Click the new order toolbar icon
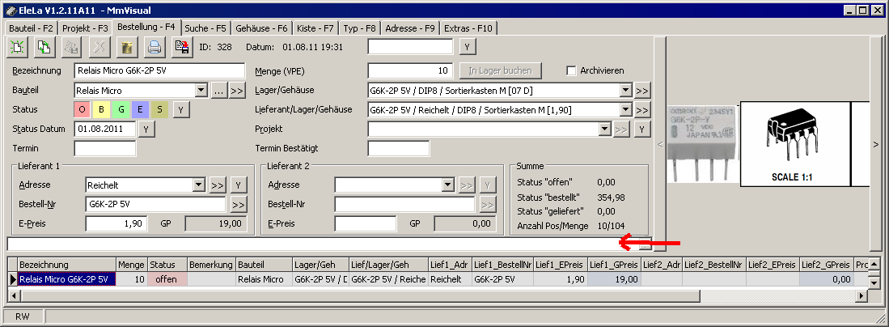Viewport: 889px width, 327px height. pyautogui.click(x=18, y=47)
